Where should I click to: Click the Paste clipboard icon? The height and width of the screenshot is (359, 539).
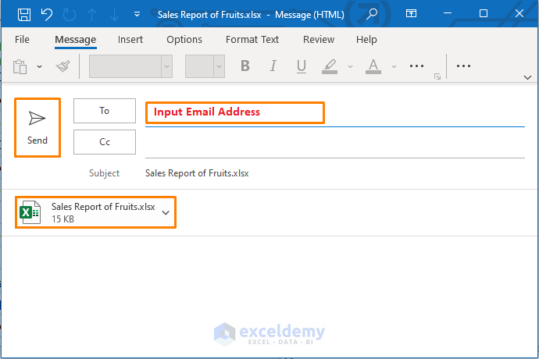coord(21,67)
